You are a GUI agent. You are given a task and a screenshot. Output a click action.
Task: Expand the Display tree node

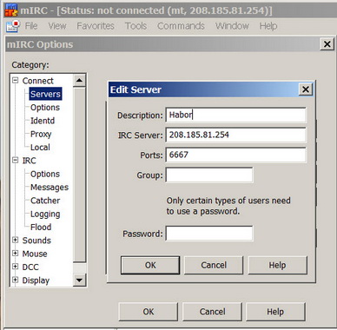[x=16, y=280]
